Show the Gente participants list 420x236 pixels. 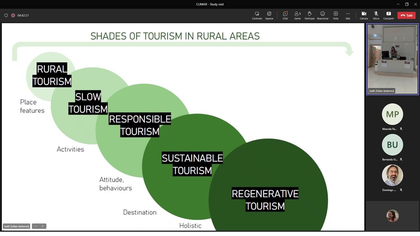point(297,15)
